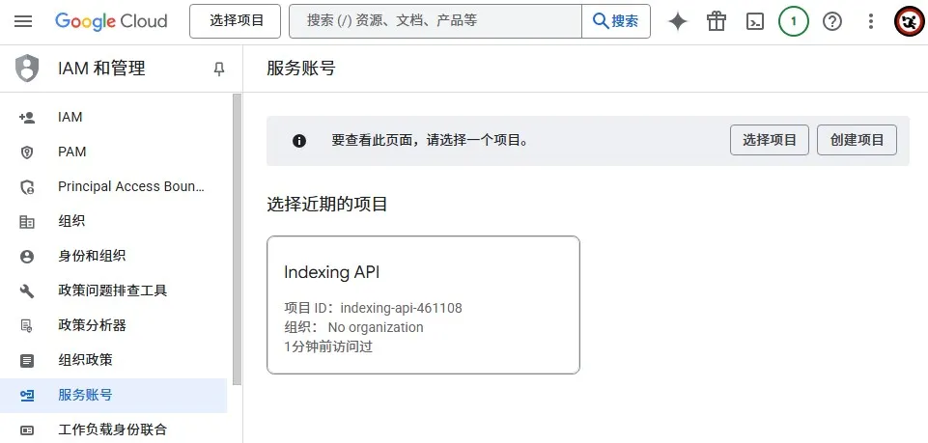
Task: Open the 选择项目 project picker in the header
Action: pyautogui.click(x=235, y=21)
